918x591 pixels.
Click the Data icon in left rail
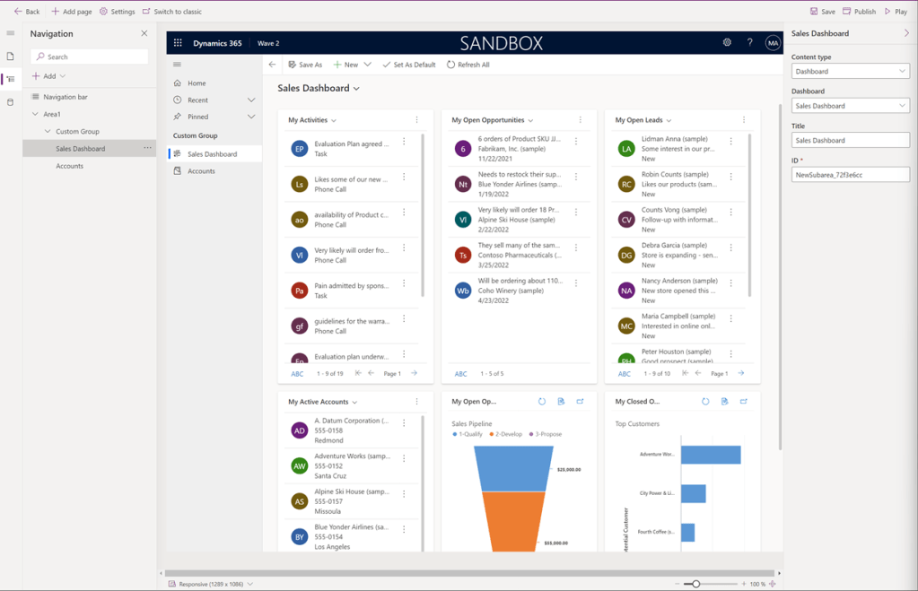(11, 102)
